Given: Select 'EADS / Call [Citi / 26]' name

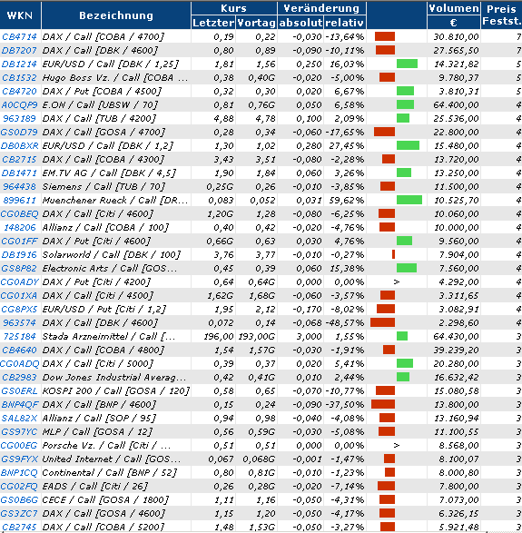Looking at the screenshot, I should [95, 486].
